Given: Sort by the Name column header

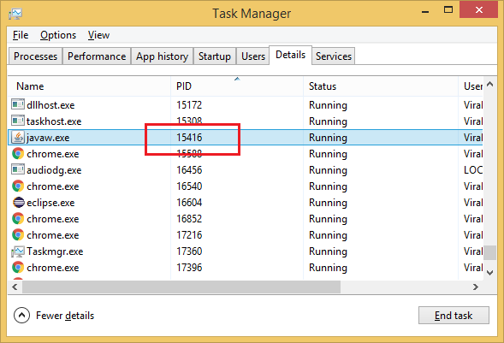Looking at the screenshot, I should (x=89, y=86).
